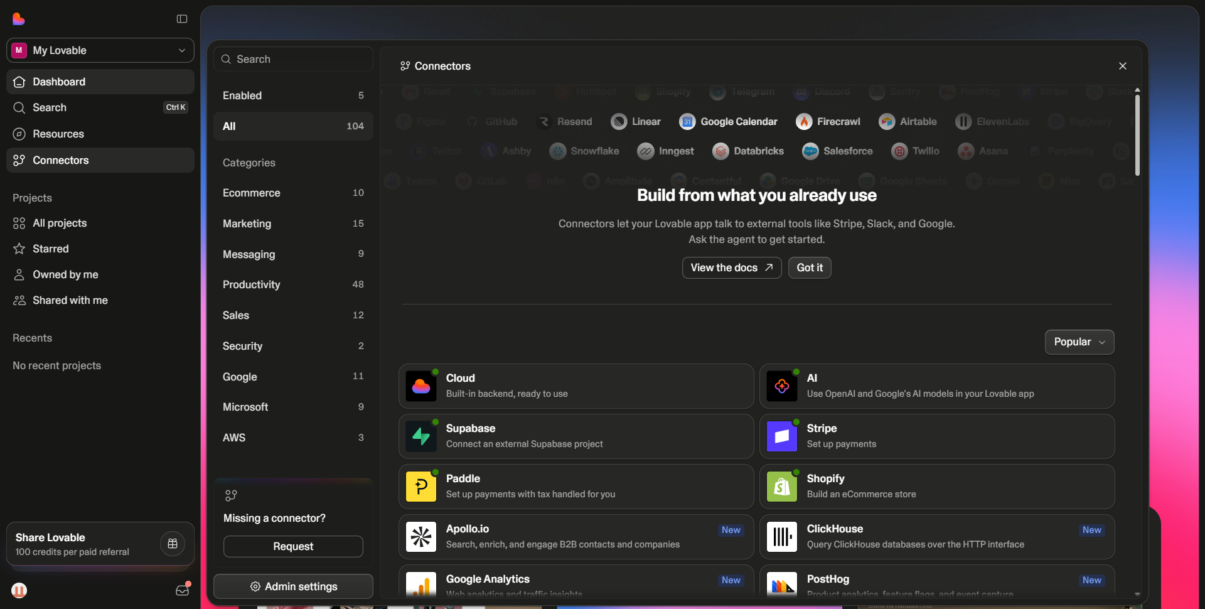Click the Airtable logo chip
This screenshot has height=609, width=1205.
tap(908, 122)
